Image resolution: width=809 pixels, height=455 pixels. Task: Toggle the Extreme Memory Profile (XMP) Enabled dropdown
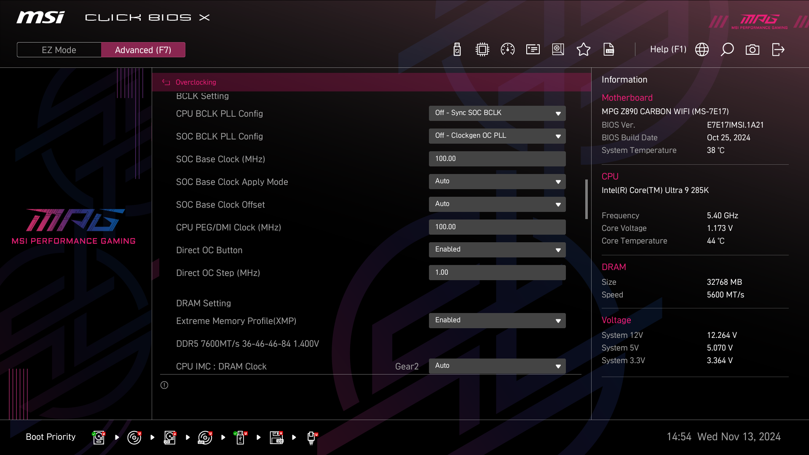(497, 321)
